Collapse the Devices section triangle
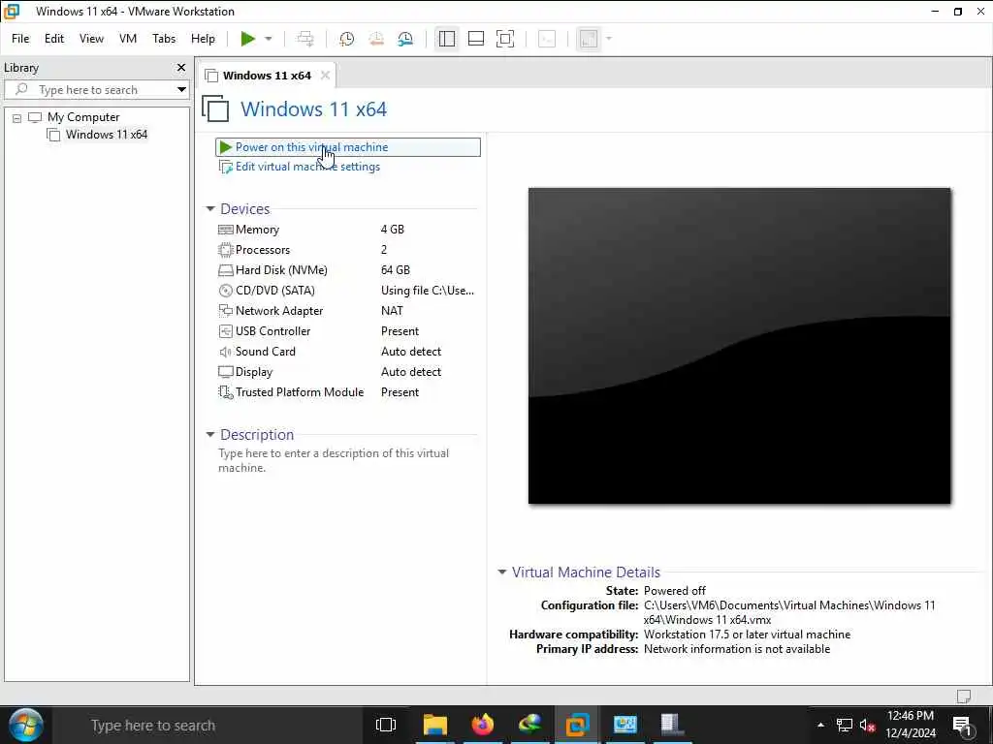993x744 pixels. (x=210, y=209)
